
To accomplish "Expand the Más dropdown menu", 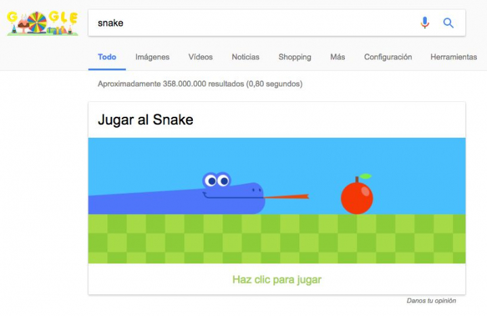I will click(x=338, y=57).
